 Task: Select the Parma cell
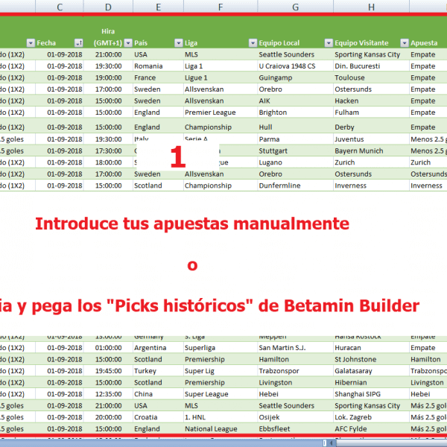295,139
